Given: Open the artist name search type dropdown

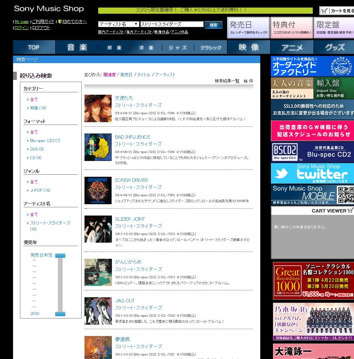Looking at the screenshot, I should (x=118, y=24).
